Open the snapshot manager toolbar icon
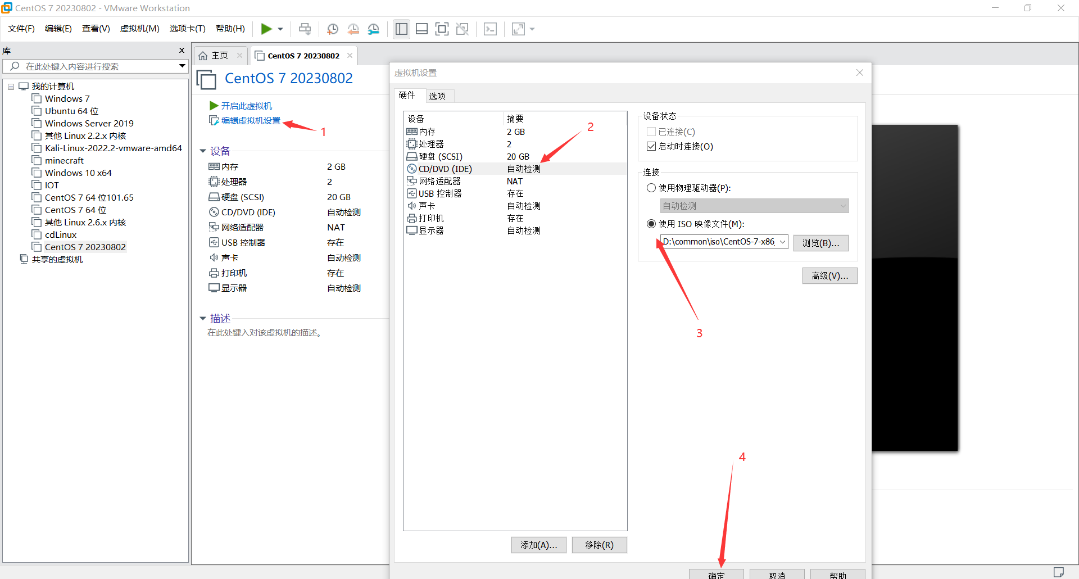 tap(374, 29)
